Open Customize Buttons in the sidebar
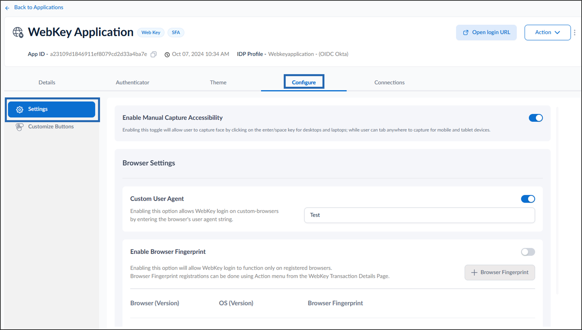Viewport: 582px width, 330px height. point(51,127)
